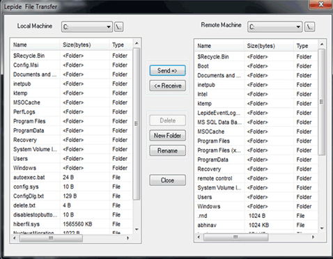The image size is (333, 259).
Task: Click the remote list vertical scrollbar thumb
Action: coord(322,102)
